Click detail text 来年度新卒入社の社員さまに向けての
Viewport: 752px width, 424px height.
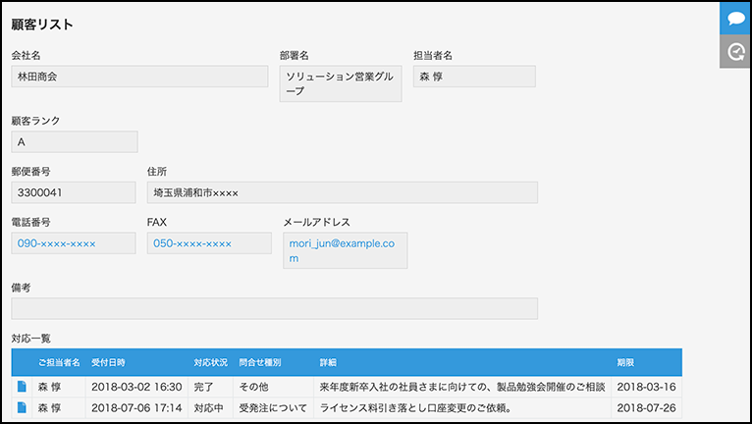[x=462, y=387]
